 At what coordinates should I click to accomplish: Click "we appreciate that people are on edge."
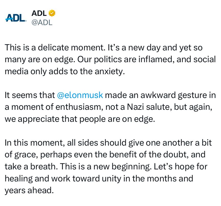(x=80, y=119)
